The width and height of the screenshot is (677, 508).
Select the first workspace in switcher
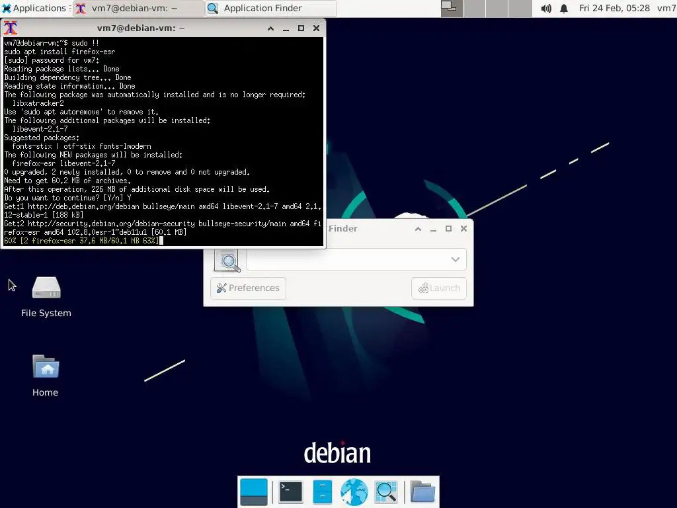[x=452, y=8]
